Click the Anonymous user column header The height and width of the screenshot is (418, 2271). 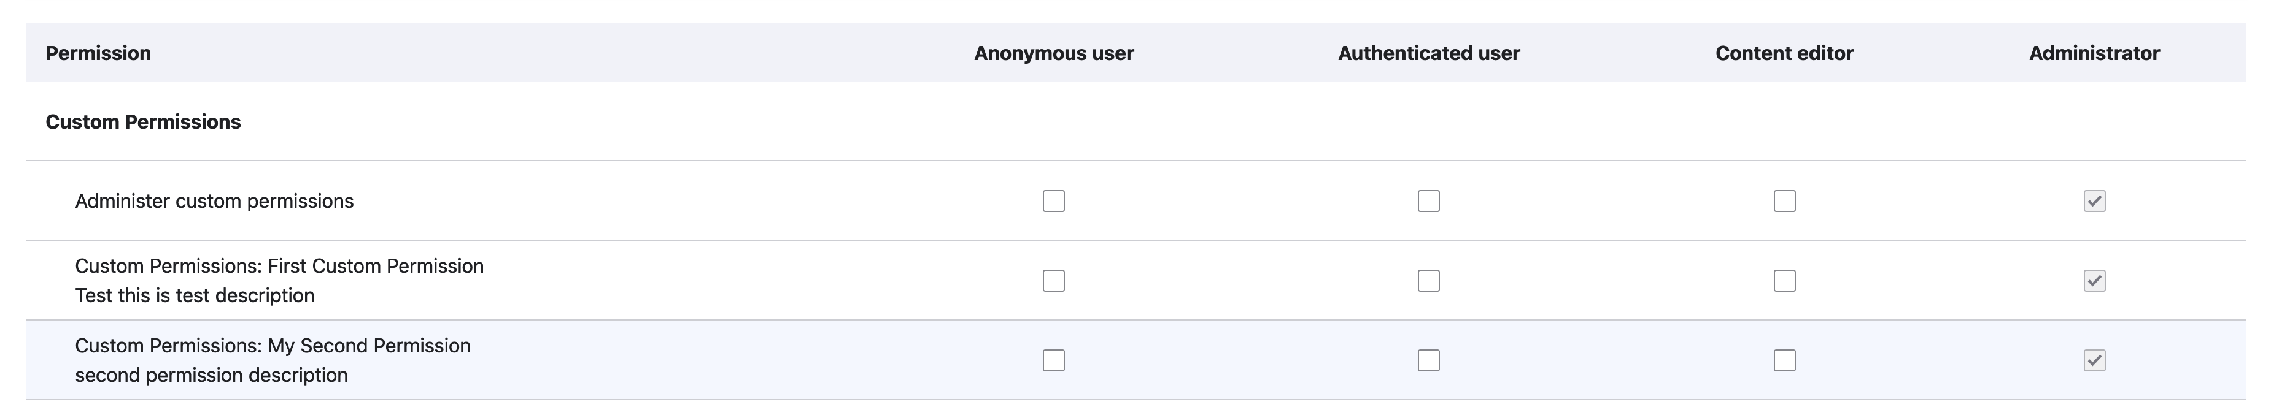click(1053, 53)
